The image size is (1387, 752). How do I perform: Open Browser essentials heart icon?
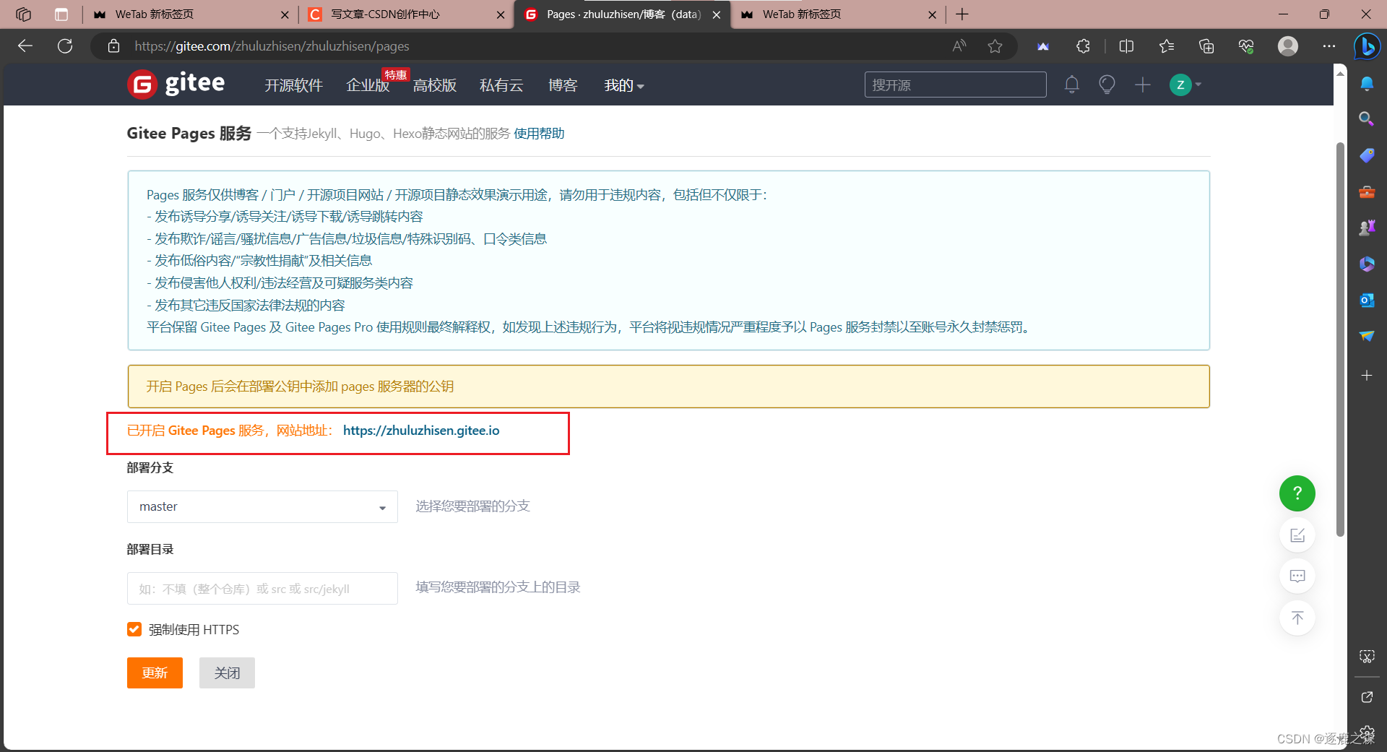pos(1246,46)
